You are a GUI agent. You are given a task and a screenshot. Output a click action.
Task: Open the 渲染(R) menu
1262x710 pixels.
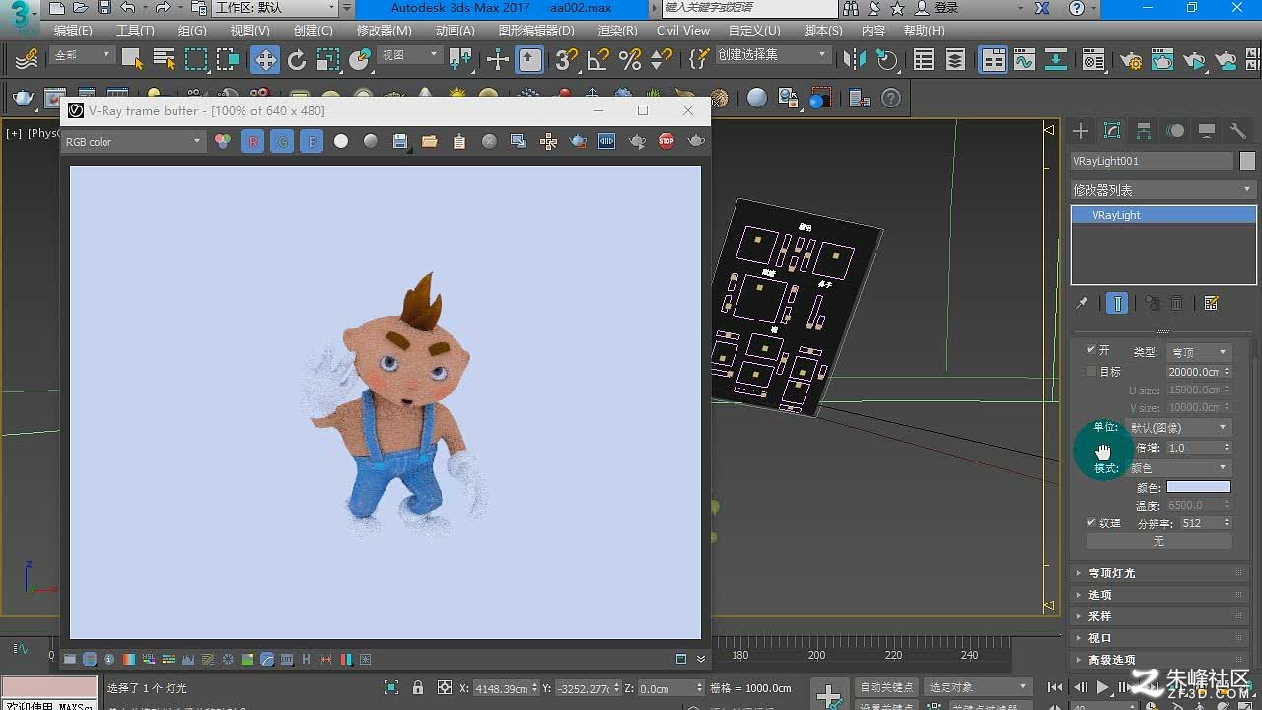[617, 31]
